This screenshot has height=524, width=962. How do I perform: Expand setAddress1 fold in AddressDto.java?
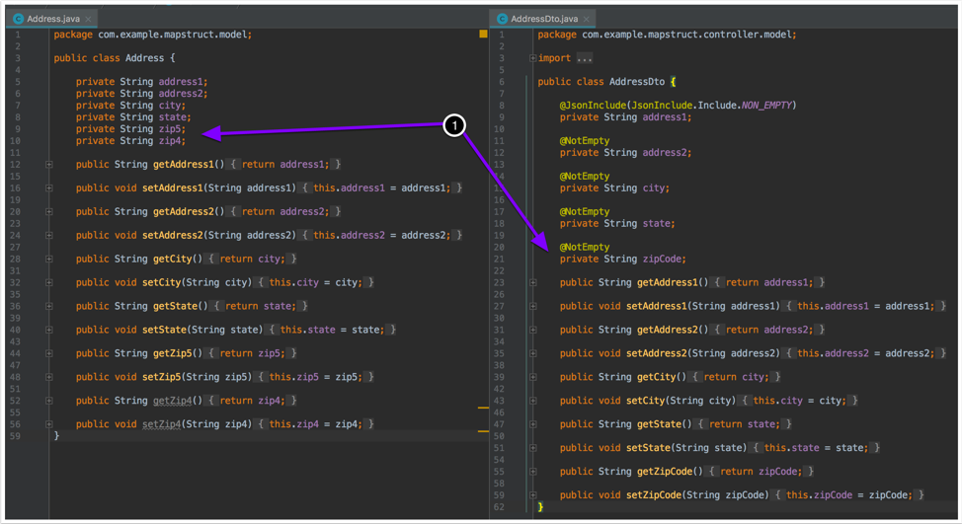point(532,306)
